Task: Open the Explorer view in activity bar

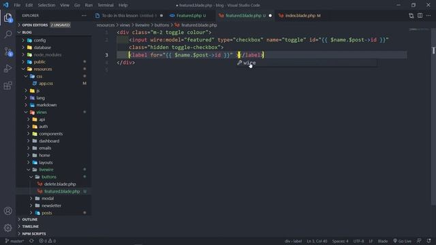Action: [x=7, y=18]
